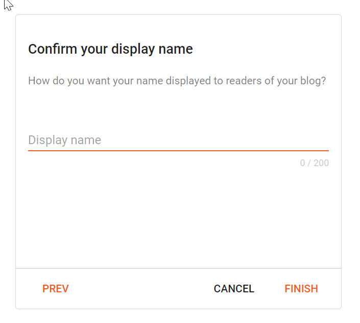Click the Display name input field
Image resolution: width=360 pixels, height=323 pixels.
[x=178, y=140]
